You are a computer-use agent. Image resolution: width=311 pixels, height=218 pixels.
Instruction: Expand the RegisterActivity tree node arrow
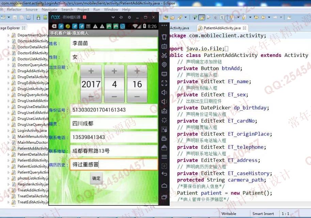click(8, 184)
